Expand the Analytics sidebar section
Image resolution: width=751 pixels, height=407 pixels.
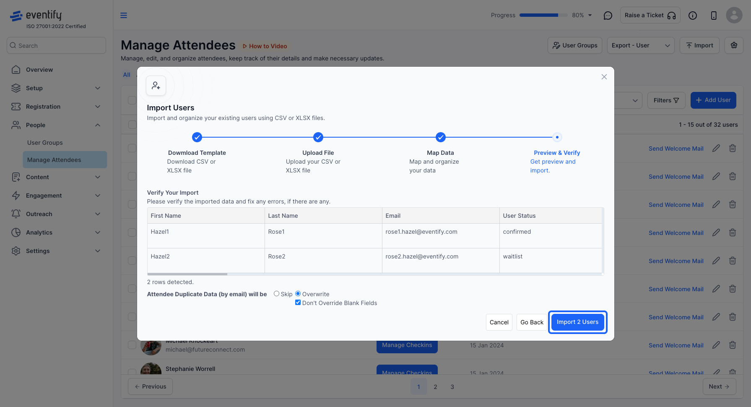coord(98,232)
